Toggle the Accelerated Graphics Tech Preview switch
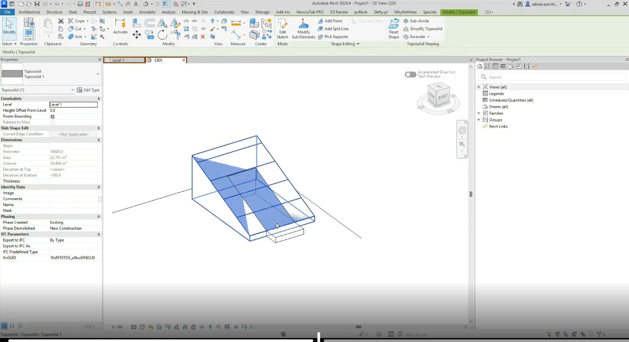Image resolution: width=629 pixels, height=342 pixels. click(410, 75)
